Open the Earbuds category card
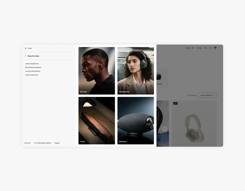Screen dimensions: 245x191 pos(97,71)
